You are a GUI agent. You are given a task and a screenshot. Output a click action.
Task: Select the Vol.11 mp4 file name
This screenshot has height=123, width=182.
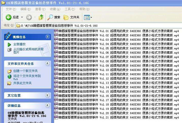(x=119, y=74)
